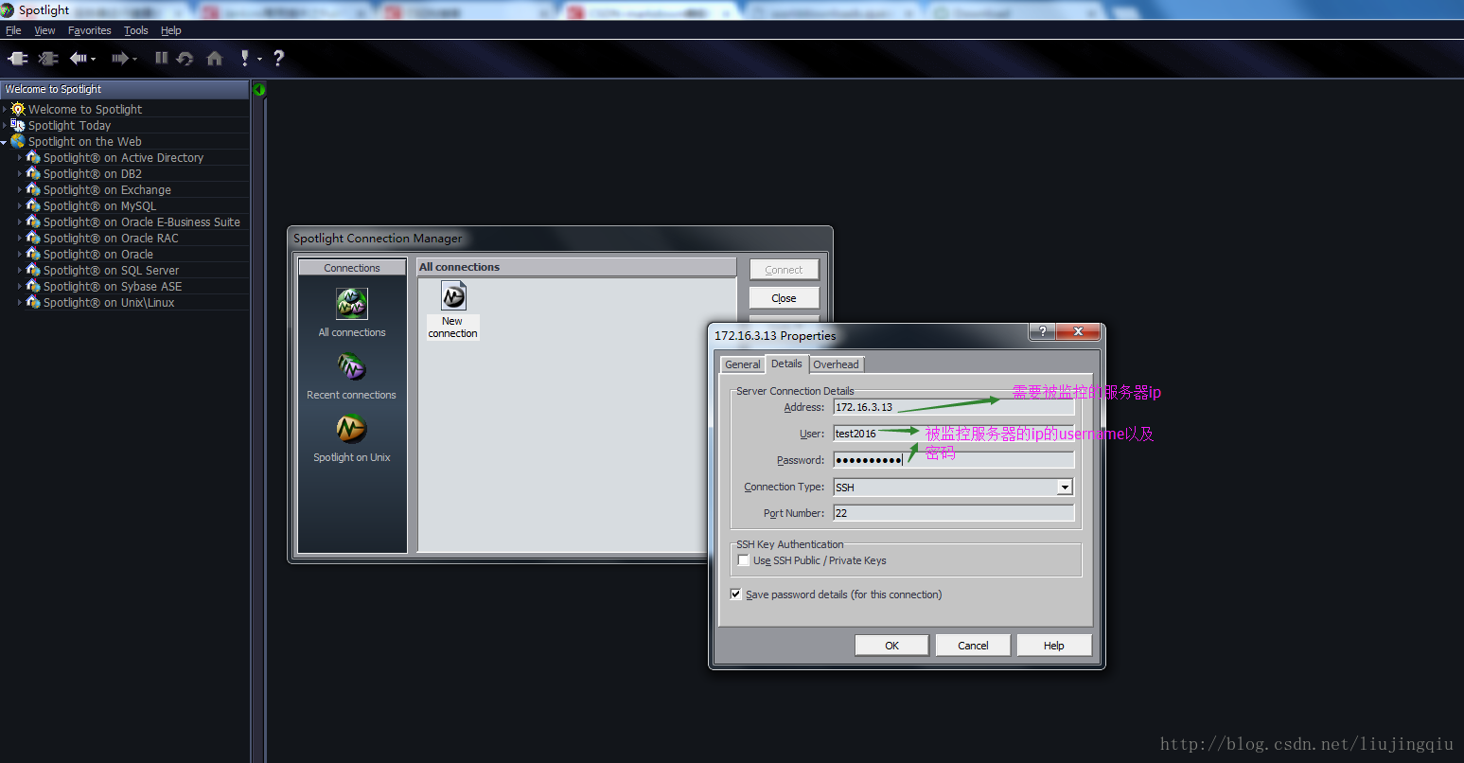
Task: Open the Help menu in the menu bar
Action: (x=171, y=30)
